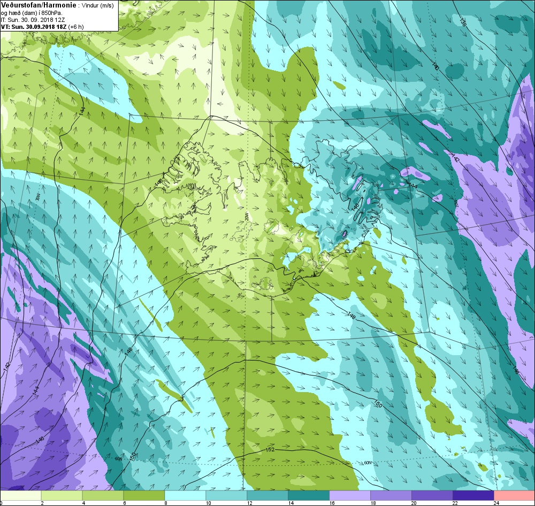The width and height of the screenshot is (535, 506).
Task: Click the legend scale number '22'
Action: (x=456, y=503)
